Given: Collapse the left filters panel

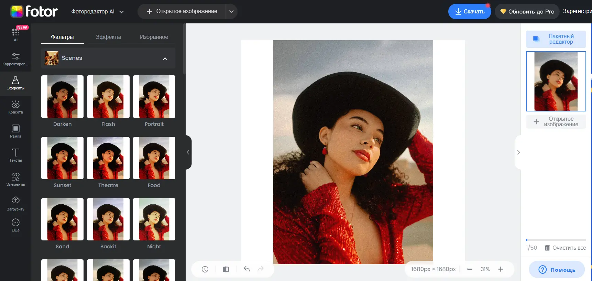Looking at the screenshot, I should [x=188, y=152].
